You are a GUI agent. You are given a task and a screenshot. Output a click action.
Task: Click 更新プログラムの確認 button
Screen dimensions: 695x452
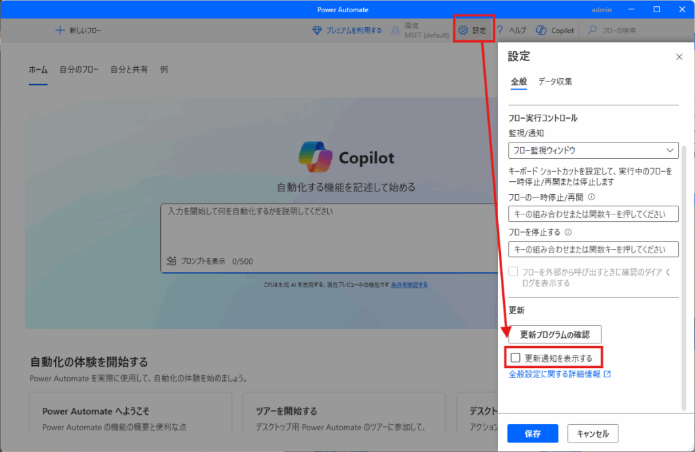click(x=555, y=335)
